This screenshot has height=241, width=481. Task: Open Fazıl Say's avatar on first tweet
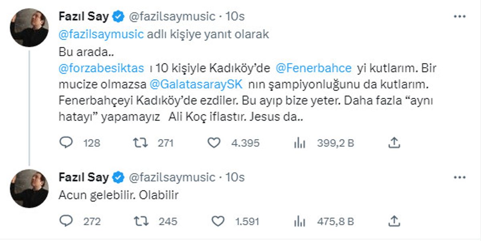pos(29,27)
